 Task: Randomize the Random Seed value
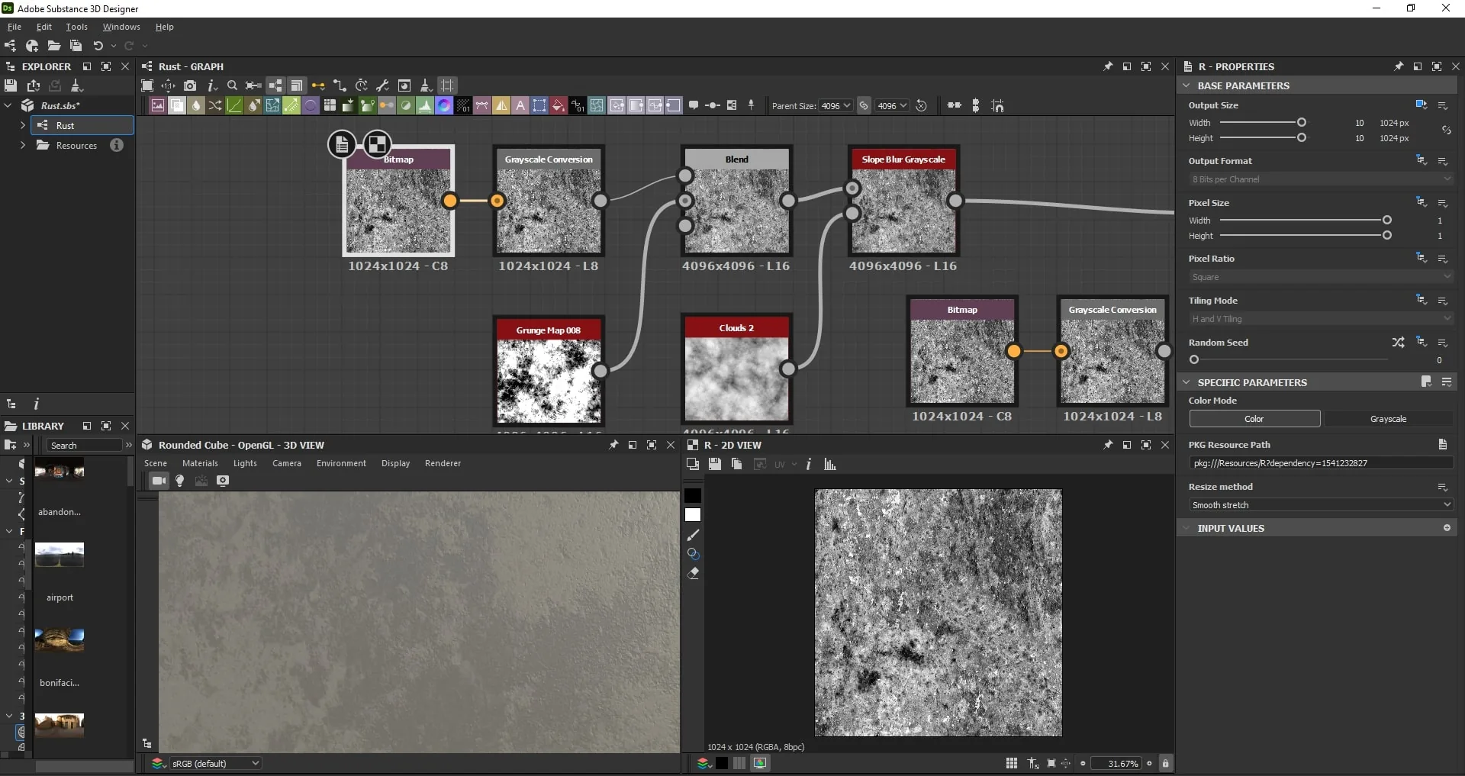pyautogui.click(x=1398, y=342)
